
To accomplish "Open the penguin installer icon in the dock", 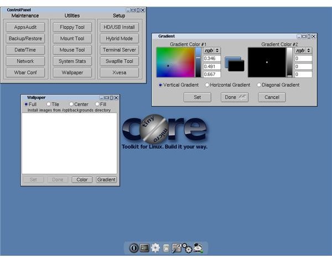I will click(198, 248).
